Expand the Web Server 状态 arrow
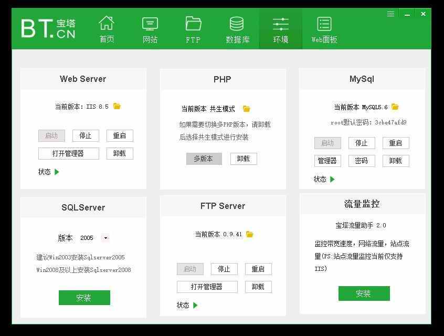 click(x=57, y=172)
